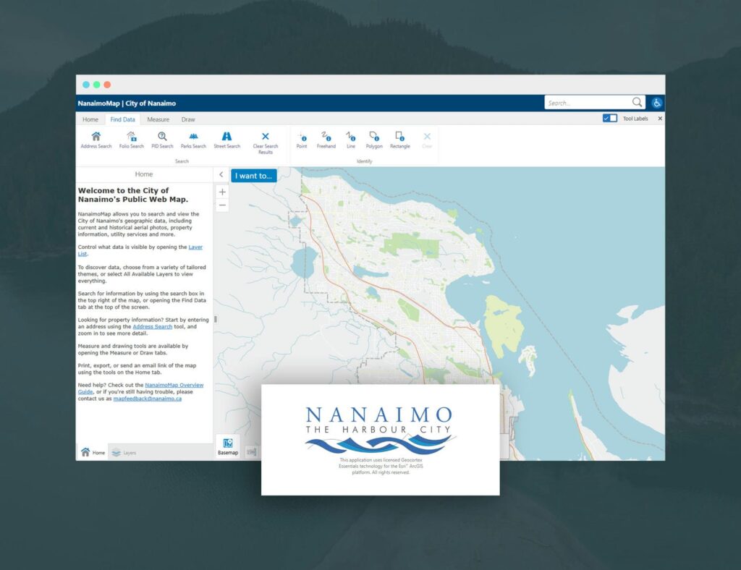Open the Basemap picker
The width and height of the screenshot is (741, 570).
pos(227,447)
